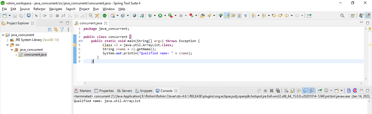
Task: Click the Clear Console icon
Action: 286,91
